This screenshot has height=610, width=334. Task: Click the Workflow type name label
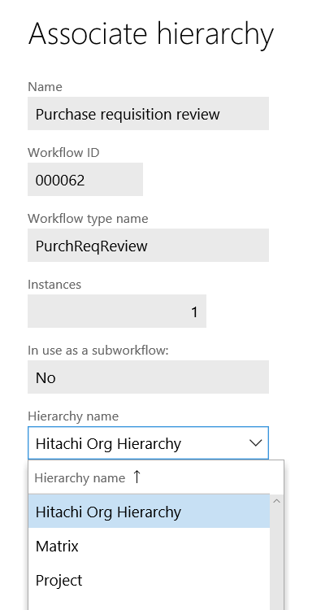(88, 219)
